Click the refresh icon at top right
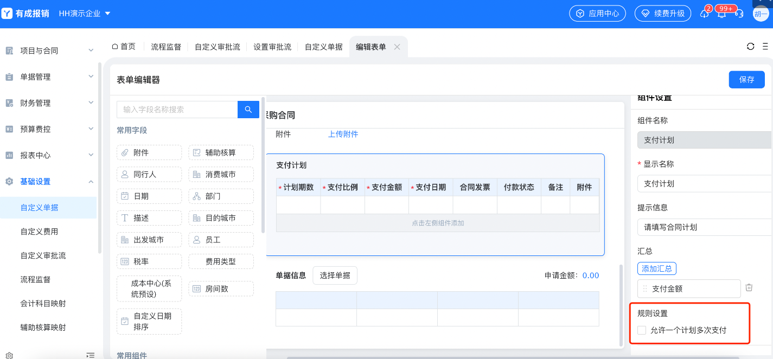 click(x=750, y=47)
